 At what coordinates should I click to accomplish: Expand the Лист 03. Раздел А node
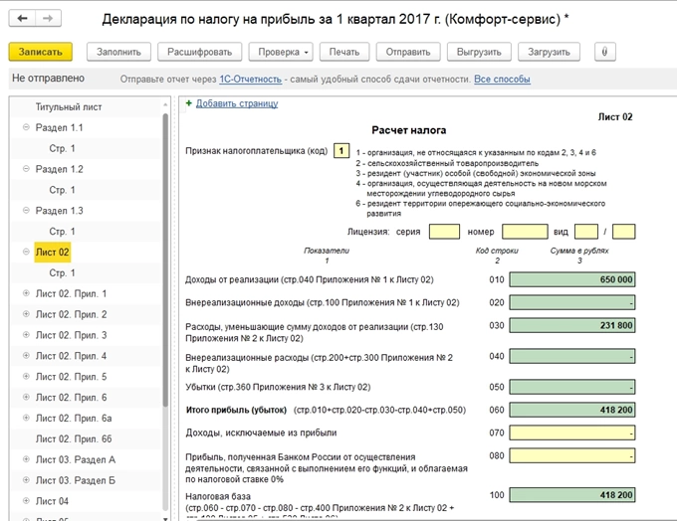[26, 460]
